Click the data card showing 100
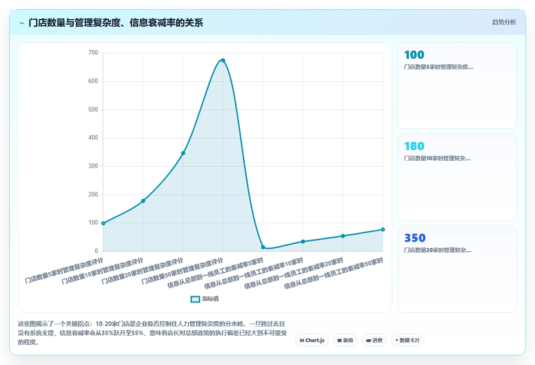 457,85
